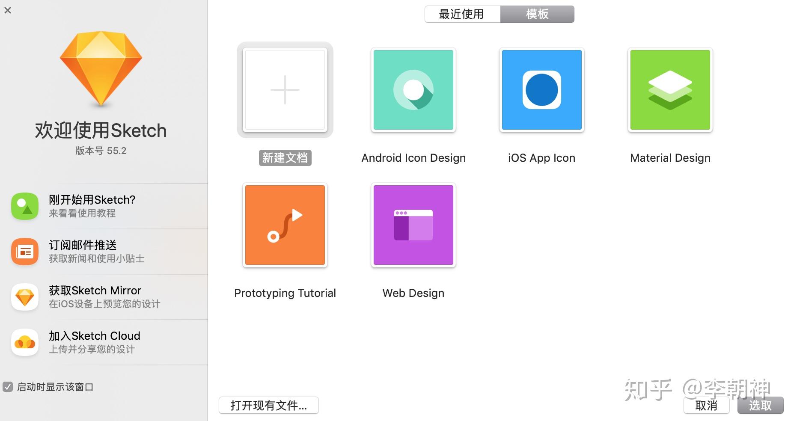
Task: Close the welcome window
Action: 8,10
